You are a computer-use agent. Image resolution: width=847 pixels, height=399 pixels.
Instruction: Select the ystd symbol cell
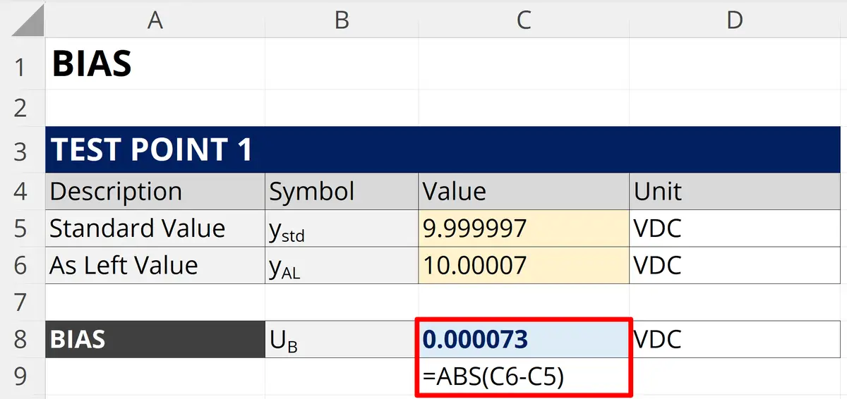tap(342, 228)
